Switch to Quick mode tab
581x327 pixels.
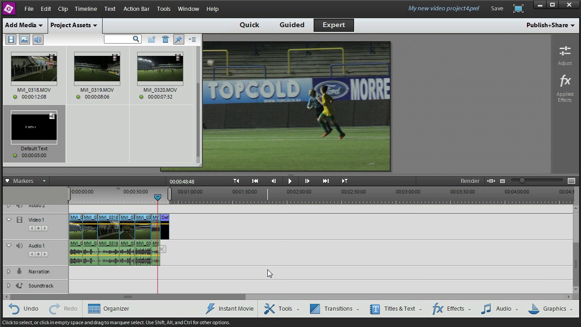click(x=250, y=25)
